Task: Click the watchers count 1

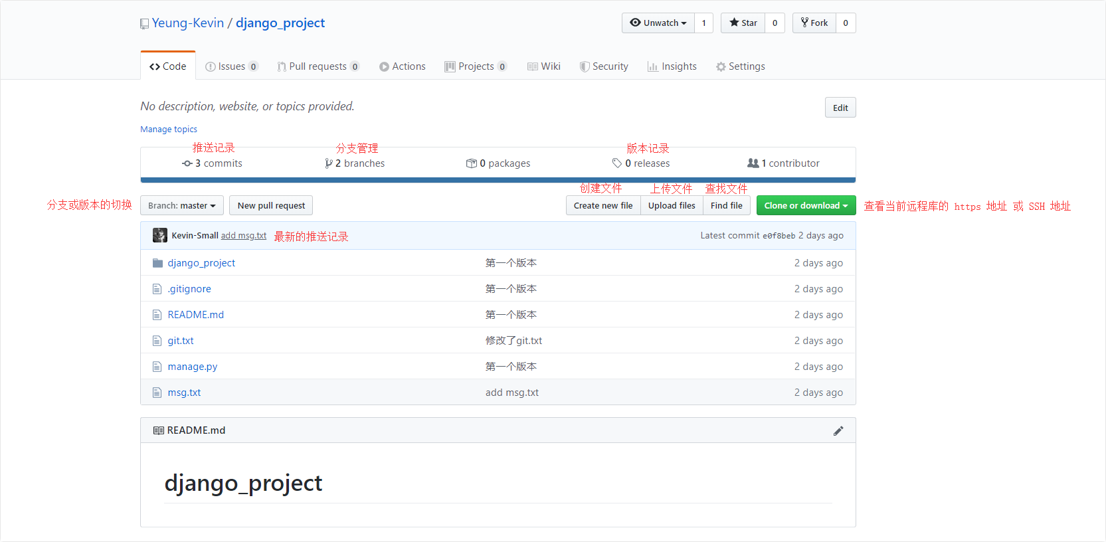Action: (x=703, y=23)
